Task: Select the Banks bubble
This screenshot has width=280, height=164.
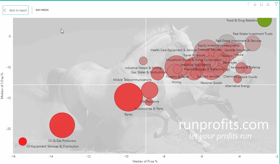Action: click(128, 97)
